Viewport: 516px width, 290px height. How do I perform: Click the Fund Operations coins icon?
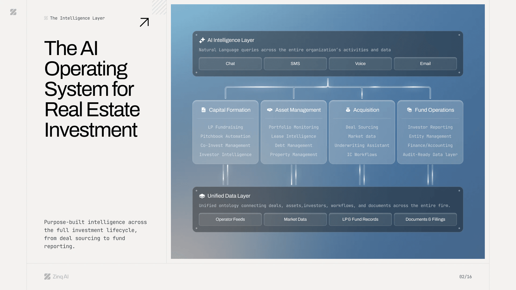click(409, 110)
